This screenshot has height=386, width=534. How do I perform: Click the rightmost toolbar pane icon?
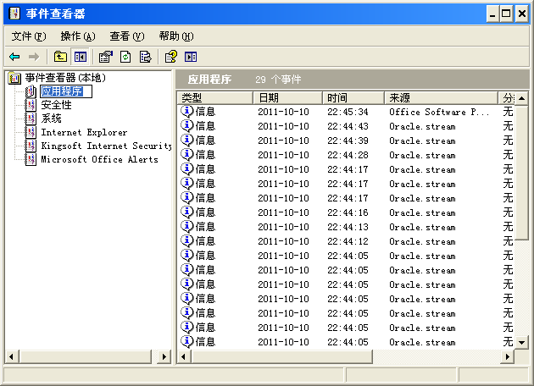click(191, 57)
